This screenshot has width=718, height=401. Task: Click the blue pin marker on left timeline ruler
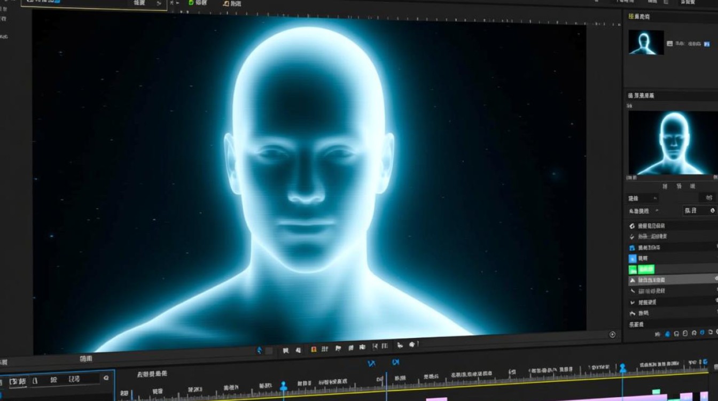tap(284, 386)
